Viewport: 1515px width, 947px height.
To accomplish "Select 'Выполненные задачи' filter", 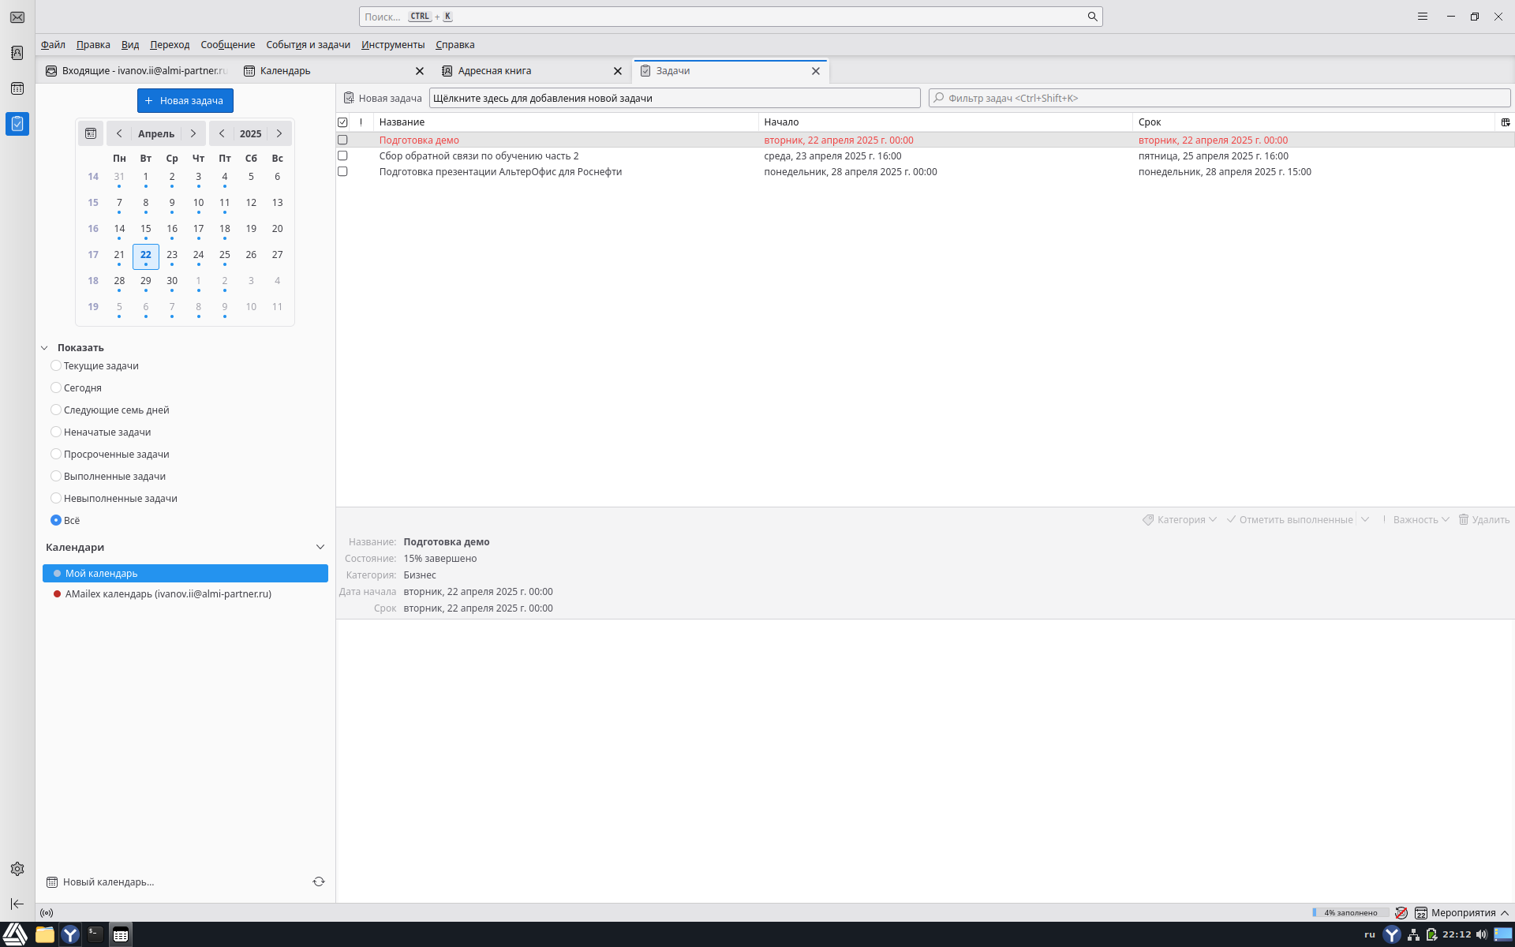I will coord(56,476).
